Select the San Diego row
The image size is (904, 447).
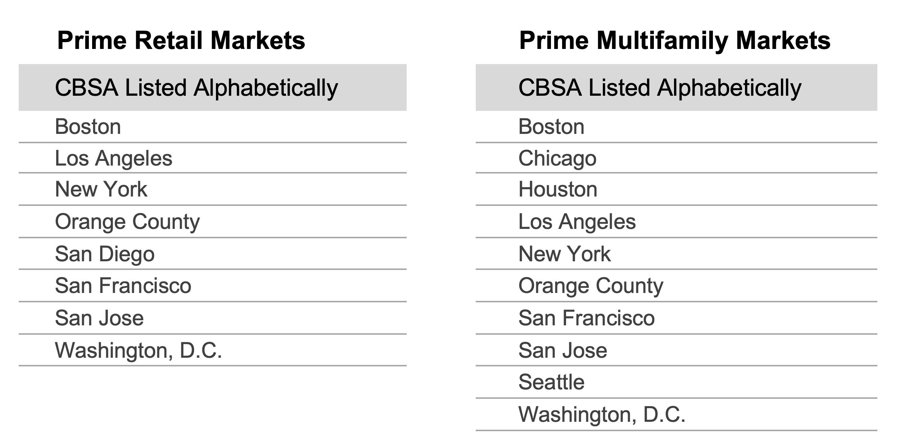(x=213, y=254)
